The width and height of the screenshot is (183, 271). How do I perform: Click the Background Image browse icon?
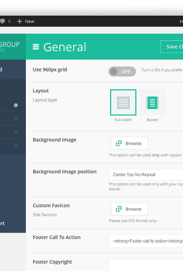click(x=119, y=143)
